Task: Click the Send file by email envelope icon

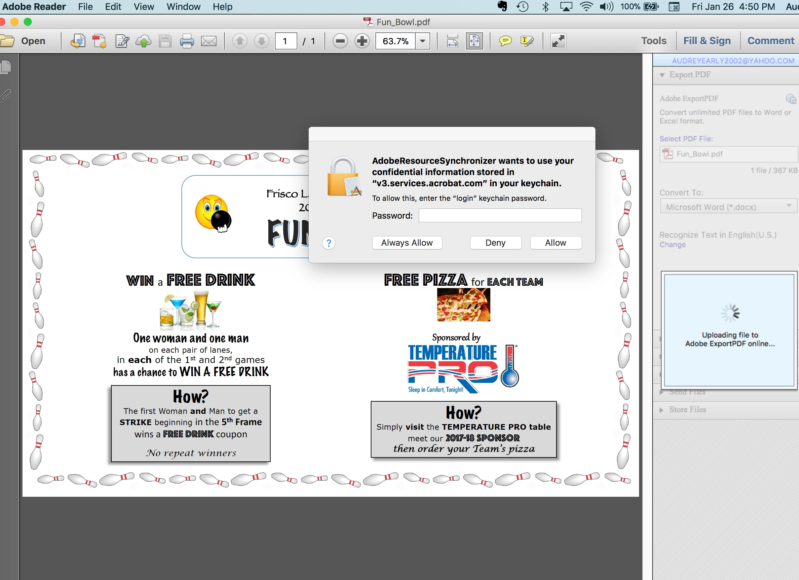Action: pyautogui.click(x=209, y=41)
